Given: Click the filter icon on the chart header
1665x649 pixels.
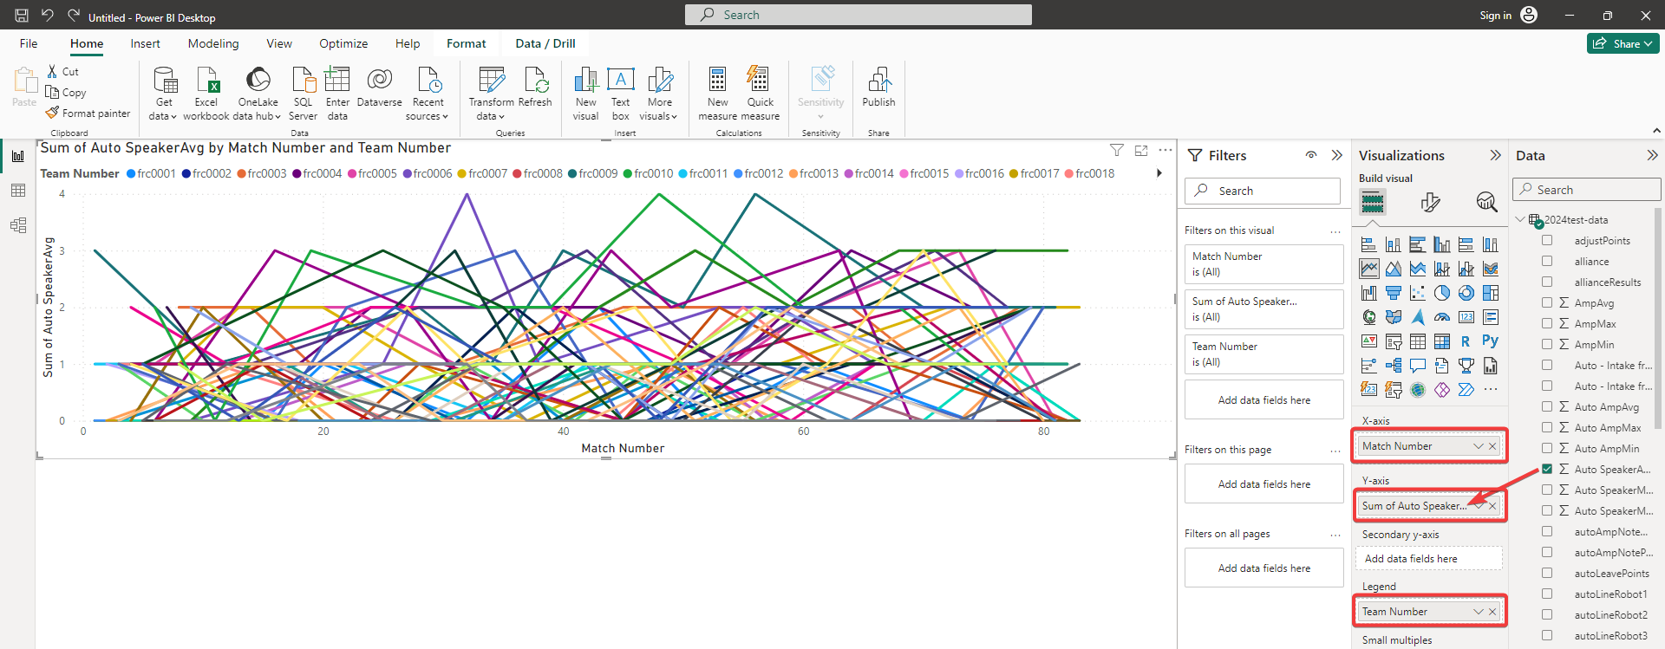Looking at the screenshot, I should (1117, 151).
